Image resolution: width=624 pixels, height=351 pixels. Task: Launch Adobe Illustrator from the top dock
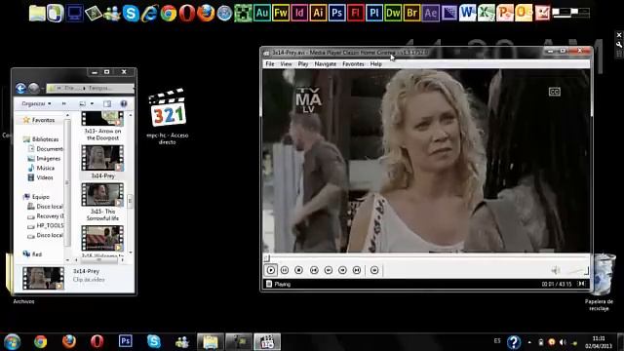point(318,13)
